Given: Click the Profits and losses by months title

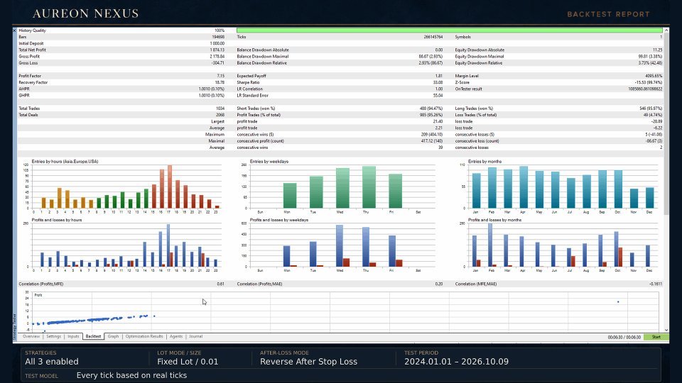Looking at the screenshot, I should click(x=494, y=220).
